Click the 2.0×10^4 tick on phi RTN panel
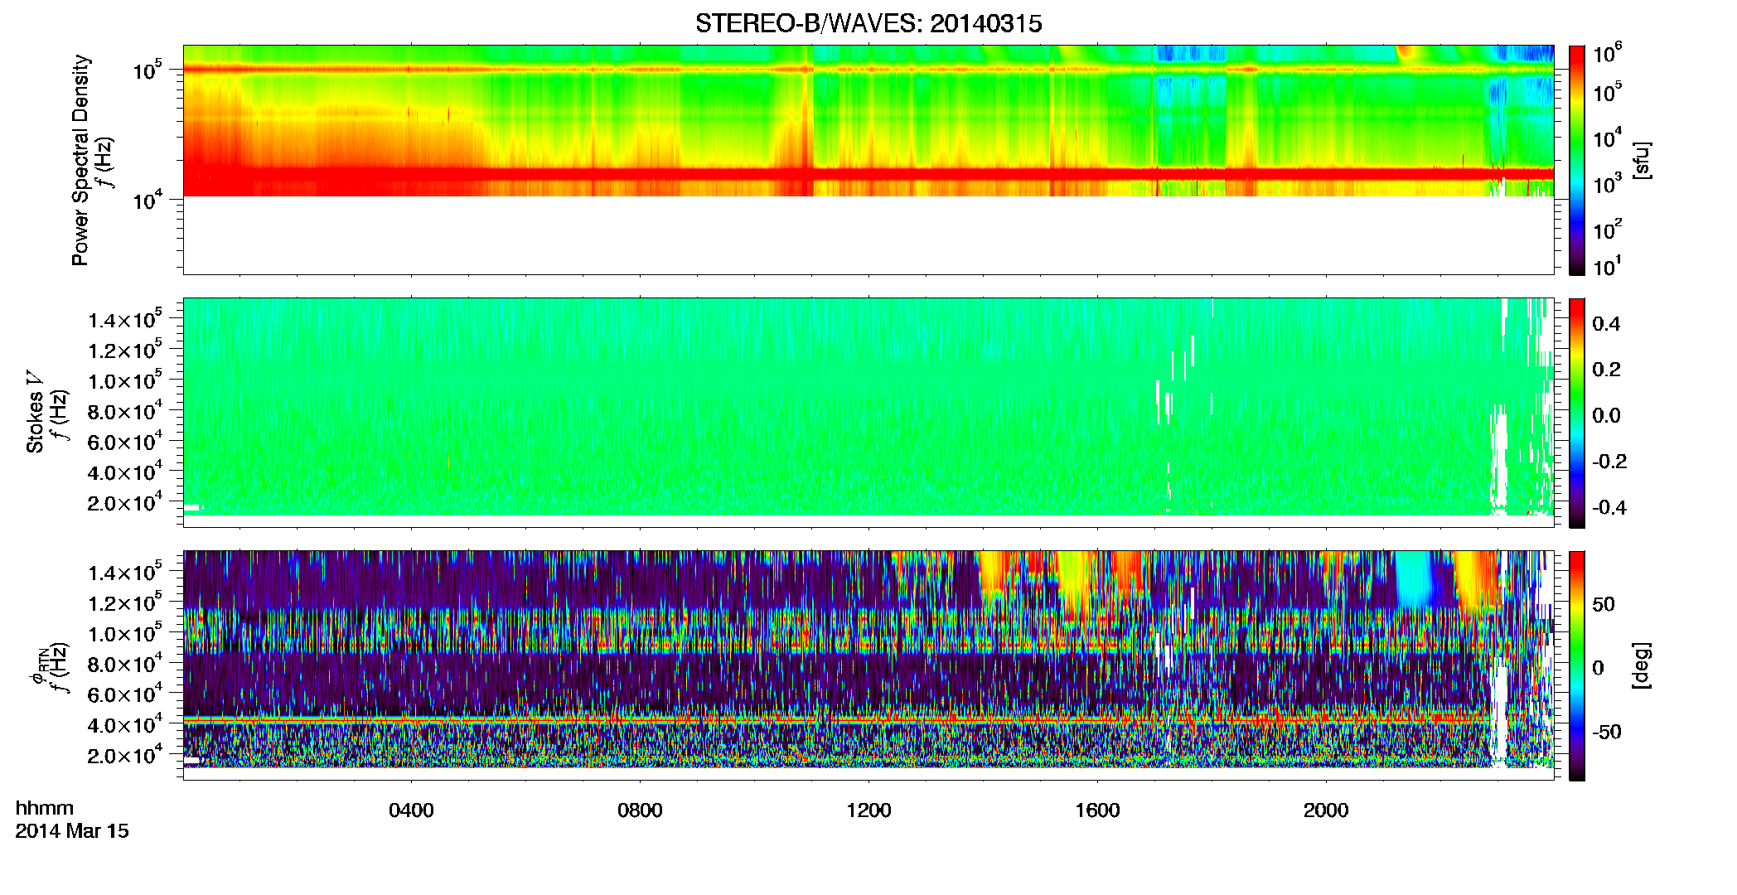The image size is (1737, 895). [x=126, y=754]
